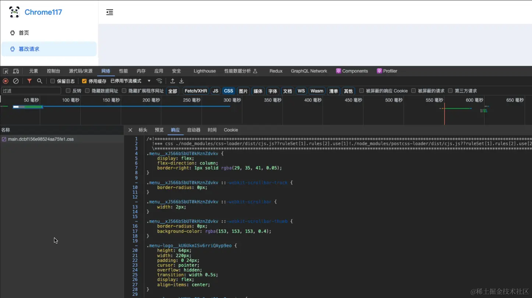Select the inspect element cursor icon
Screen dimensions: 532x298
(x=5, y=71)
